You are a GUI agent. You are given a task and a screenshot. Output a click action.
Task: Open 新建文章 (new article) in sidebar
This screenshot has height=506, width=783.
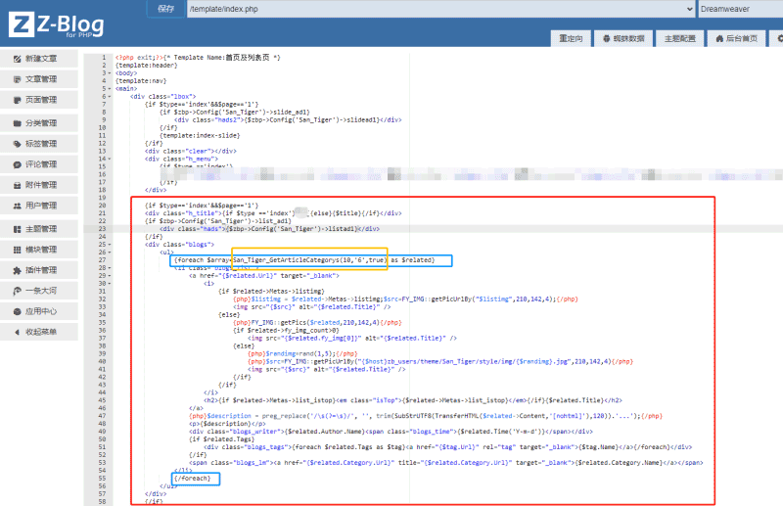[x=40, y=59]
